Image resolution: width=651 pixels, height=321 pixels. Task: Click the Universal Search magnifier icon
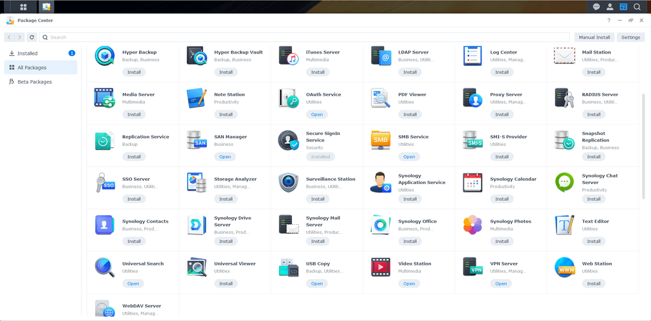(x=105, y=267)
